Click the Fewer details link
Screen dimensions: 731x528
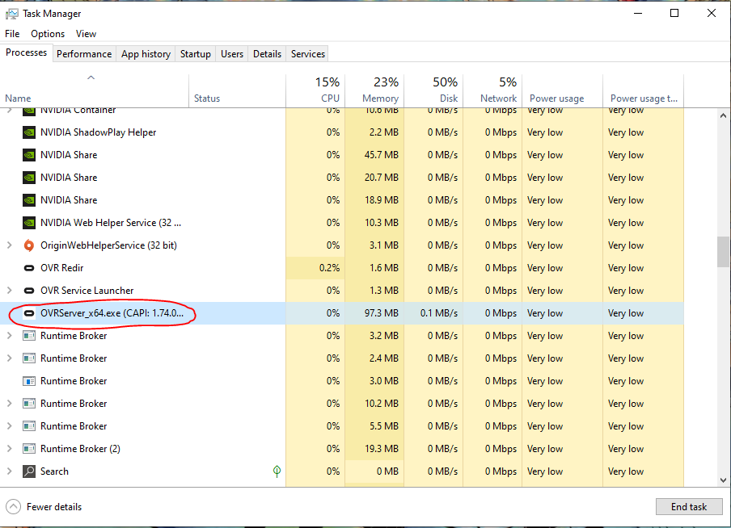coord(54,506)
